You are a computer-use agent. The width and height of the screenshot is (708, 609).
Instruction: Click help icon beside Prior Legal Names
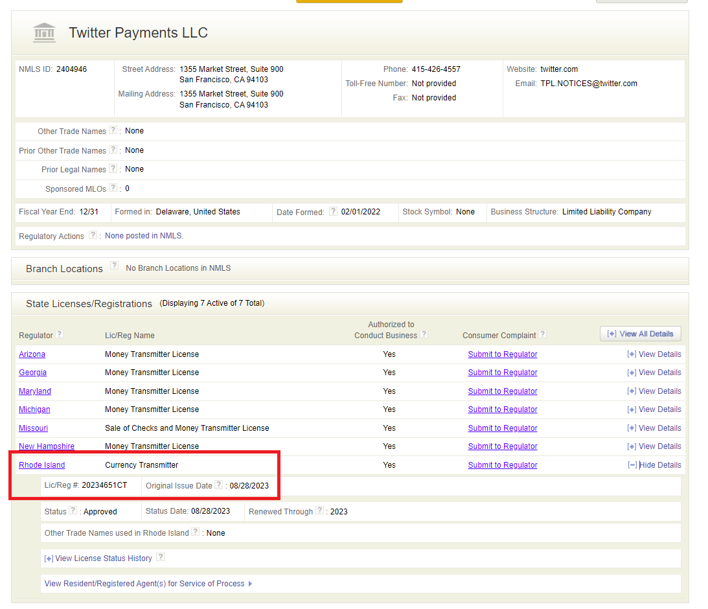tap(113, 168)
